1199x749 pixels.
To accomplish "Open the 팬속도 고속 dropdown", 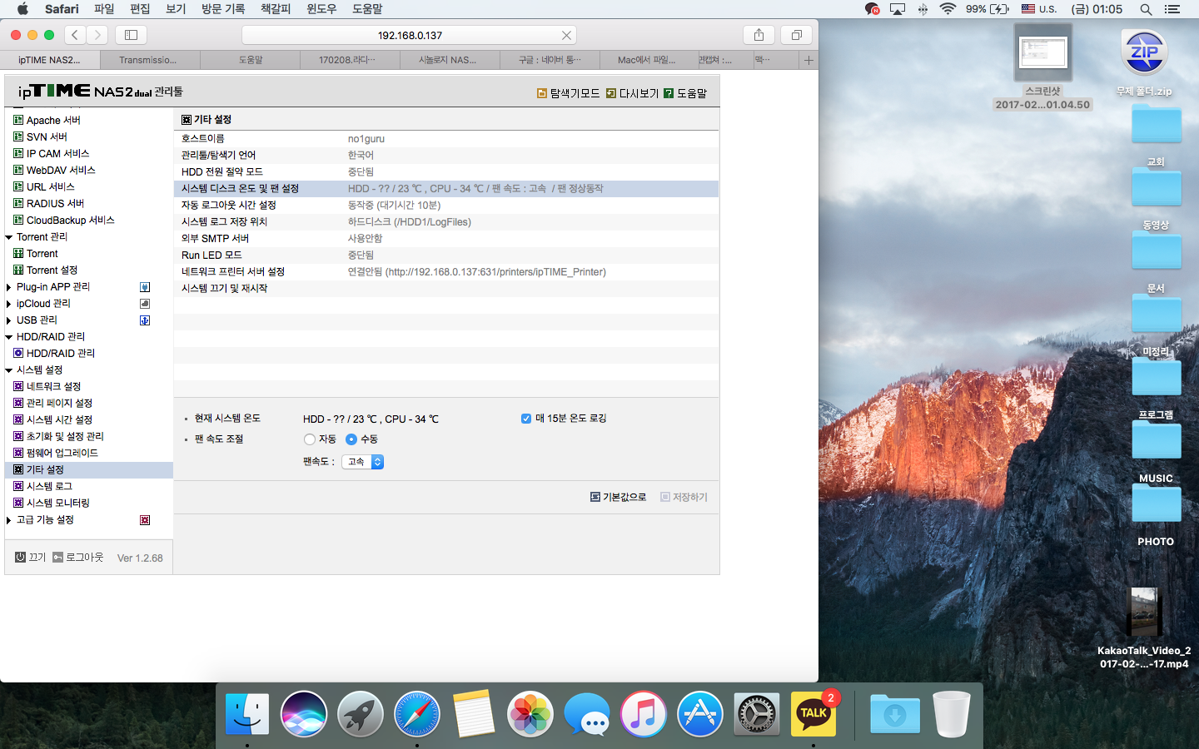I will 362,462.
